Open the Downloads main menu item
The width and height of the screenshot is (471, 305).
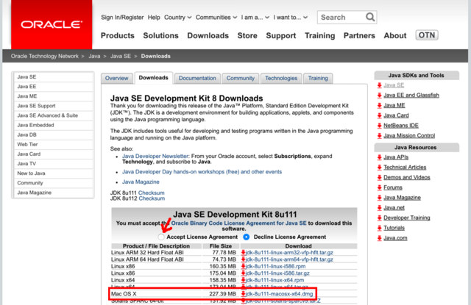point(208,36)
